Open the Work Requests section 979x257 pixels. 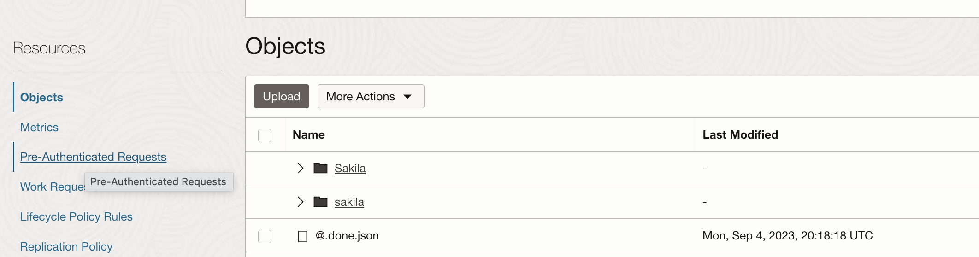[x=51, y=187]
